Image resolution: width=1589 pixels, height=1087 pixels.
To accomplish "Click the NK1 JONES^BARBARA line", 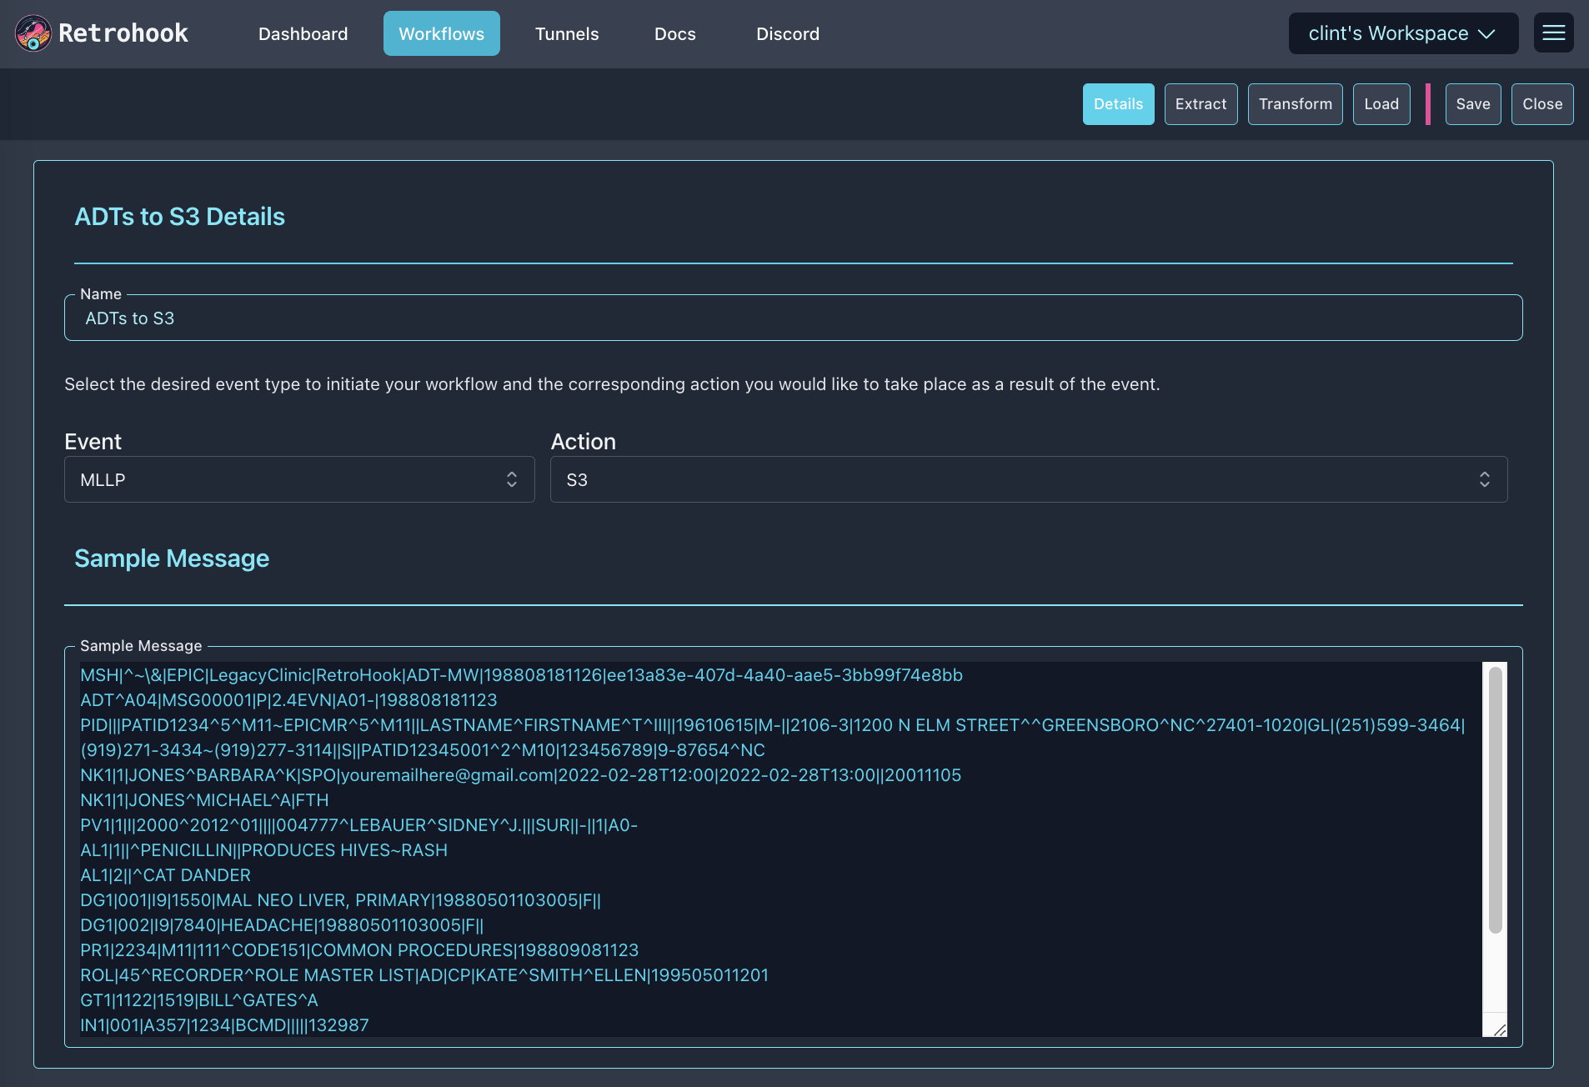I will pyautogui.click(x=520, y=775).
